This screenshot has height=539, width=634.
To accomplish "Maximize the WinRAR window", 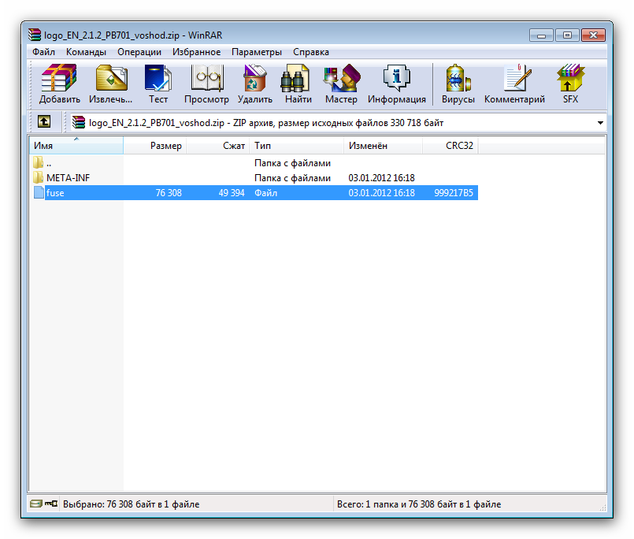I will click(567, 35).
